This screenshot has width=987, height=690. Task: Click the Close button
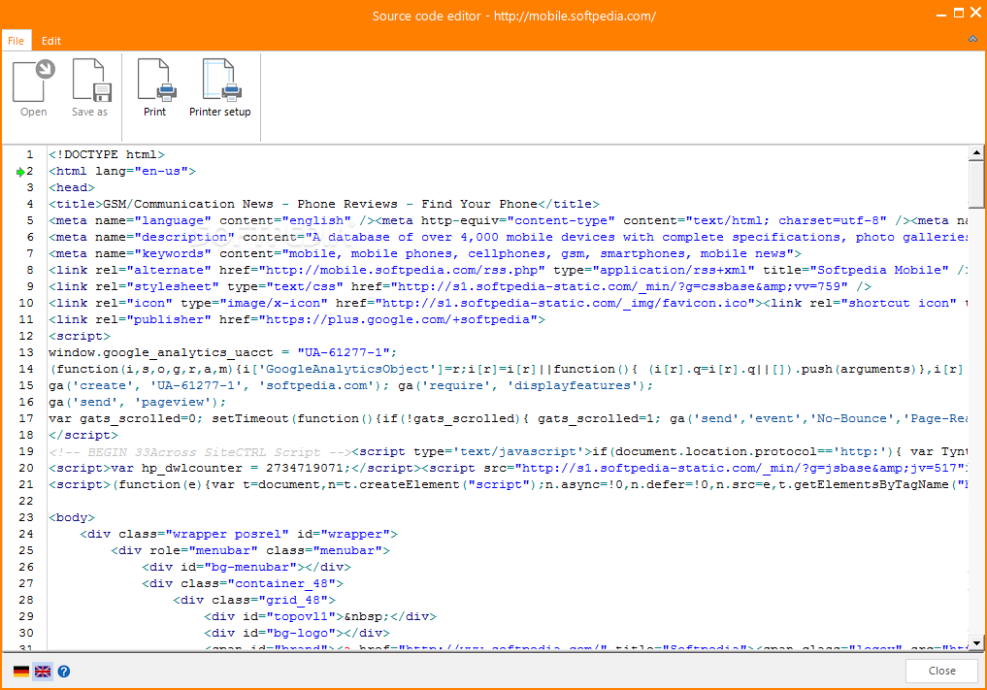pos(941,671)
